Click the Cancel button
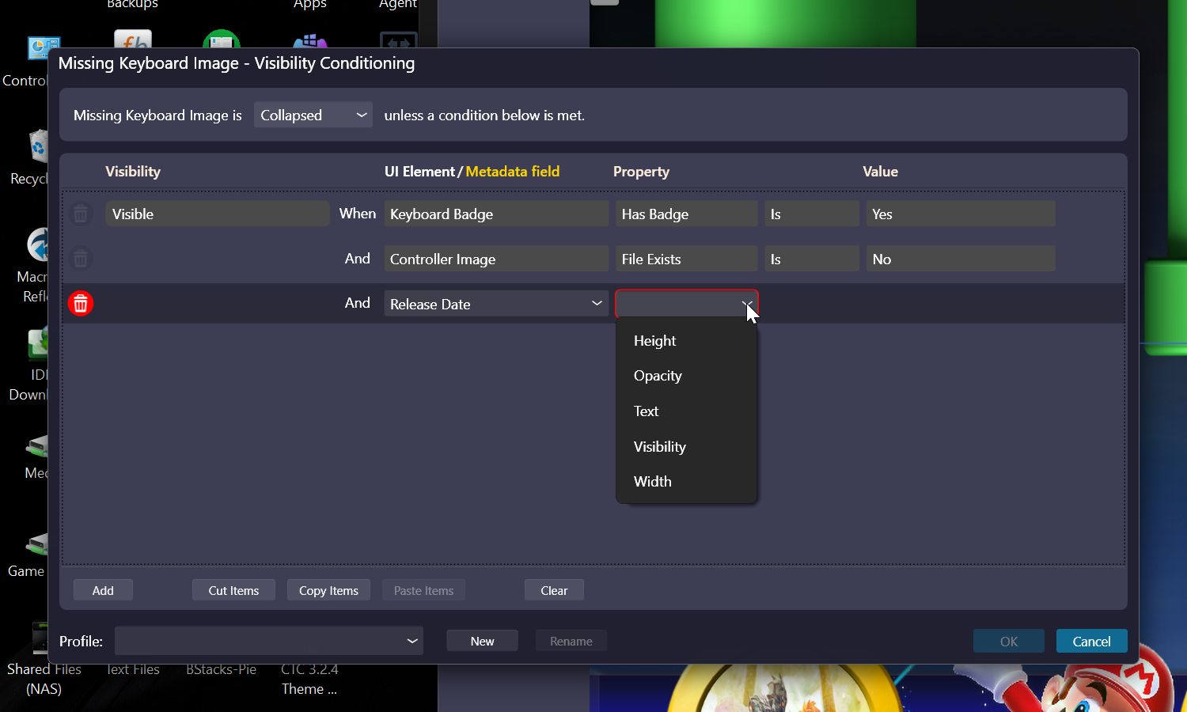The image size is (1187, 712). pos(1091,642)
